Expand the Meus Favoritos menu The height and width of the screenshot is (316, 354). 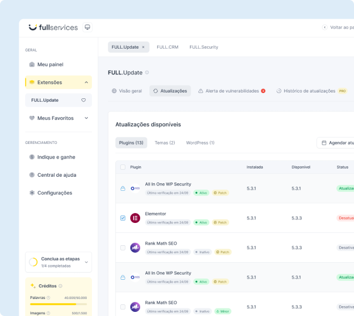[86, 118]
